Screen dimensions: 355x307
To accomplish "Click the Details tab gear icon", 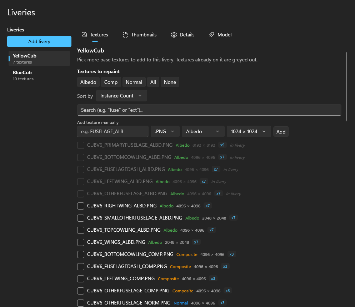I will coord(174,35).
